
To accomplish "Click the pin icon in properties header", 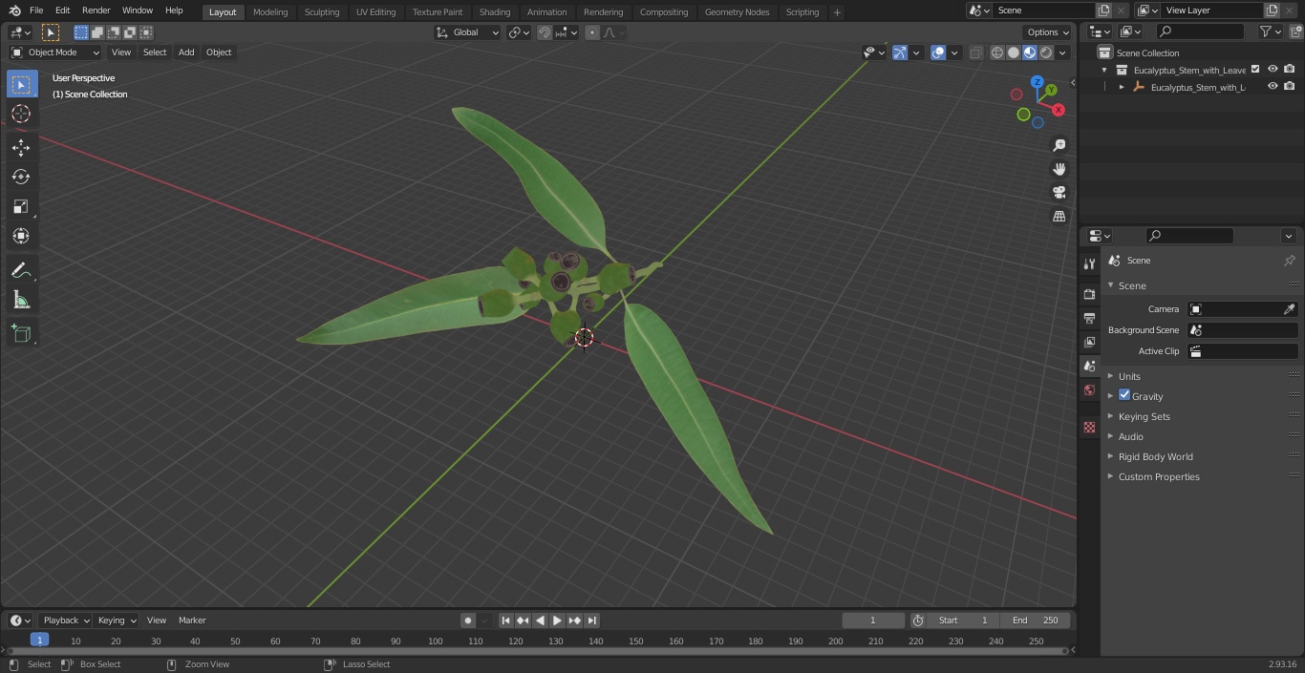I will tap(1289, 261).
